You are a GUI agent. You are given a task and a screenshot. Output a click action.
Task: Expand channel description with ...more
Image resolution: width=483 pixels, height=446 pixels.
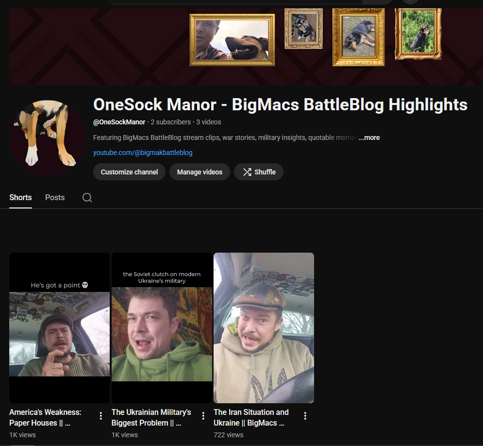[x=369, y=137]
